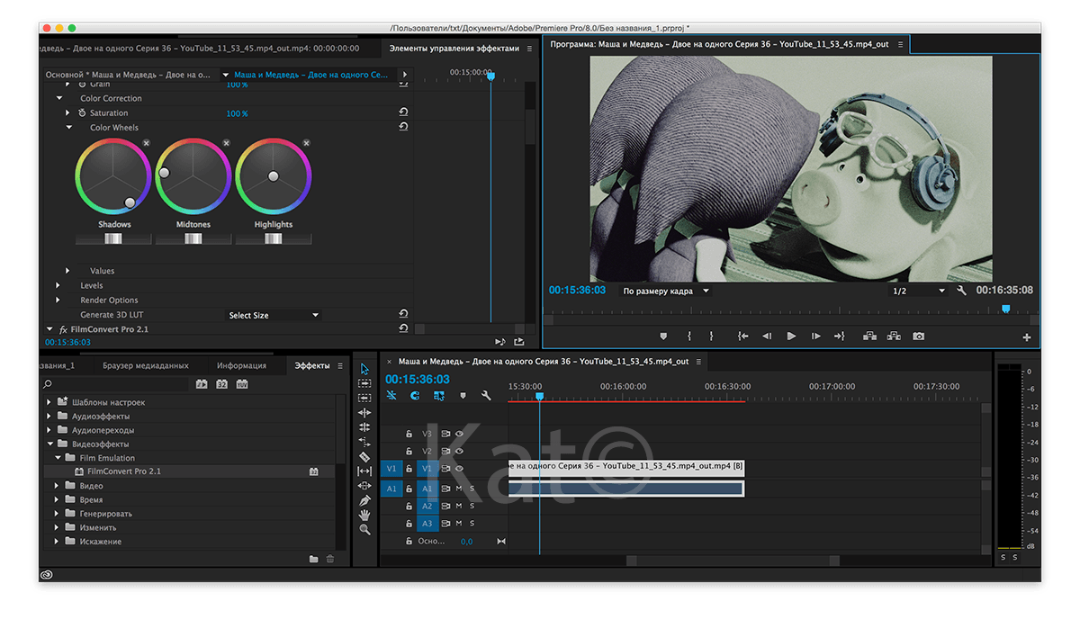Viewport: 1080px width, 637px height.
Task: Select the Track Select Forward tool
Action: click(x=364, y=383)
